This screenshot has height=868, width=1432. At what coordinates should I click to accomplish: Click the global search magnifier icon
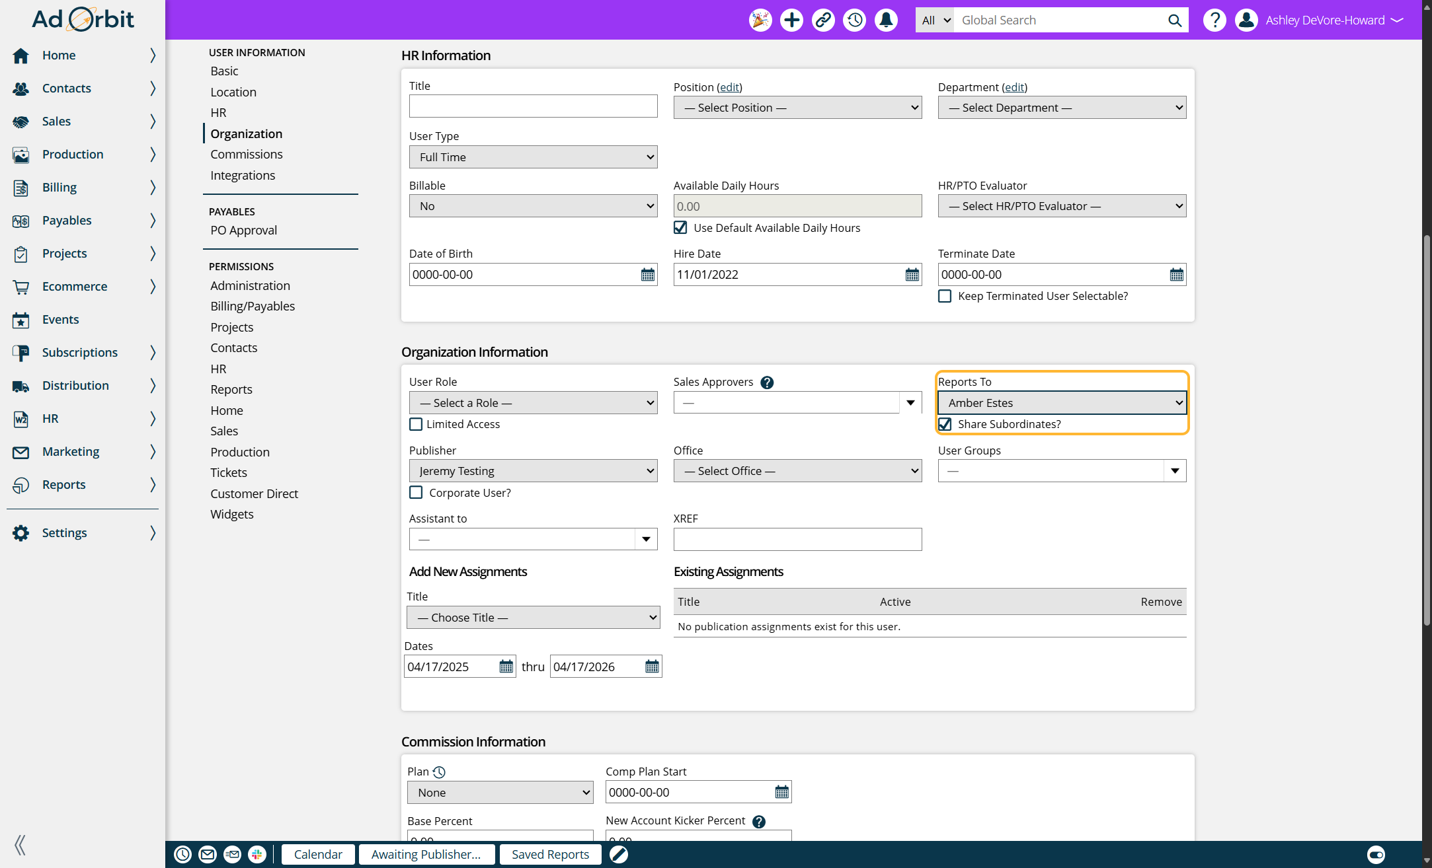click(1174, 20)
